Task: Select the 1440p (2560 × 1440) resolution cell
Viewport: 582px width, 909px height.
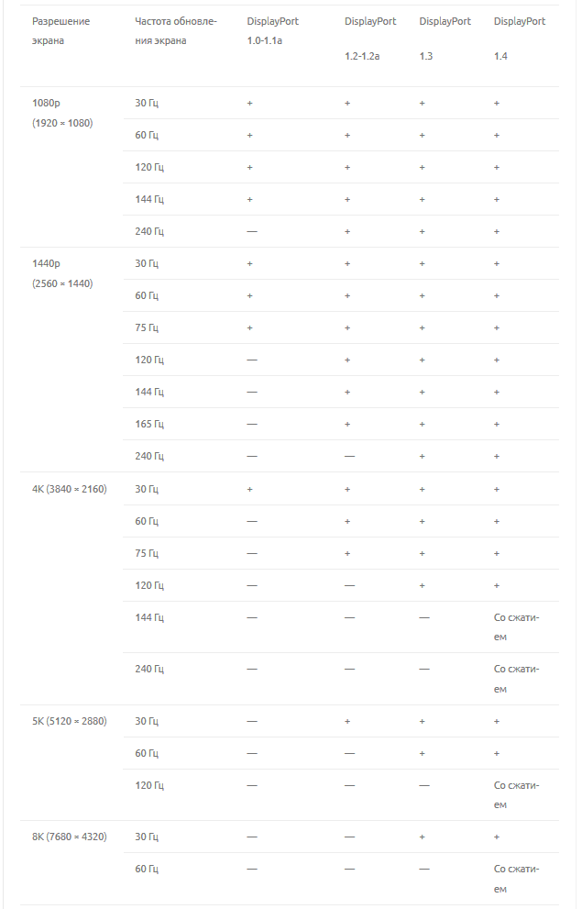Action: pyautogui.click(x=62, y=273)
